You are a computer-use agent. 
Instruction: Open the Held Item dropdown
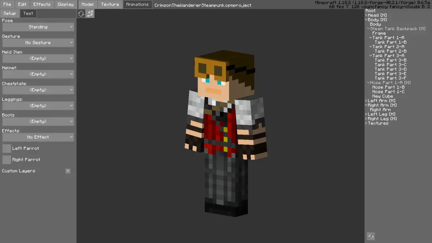coord(38,58)
